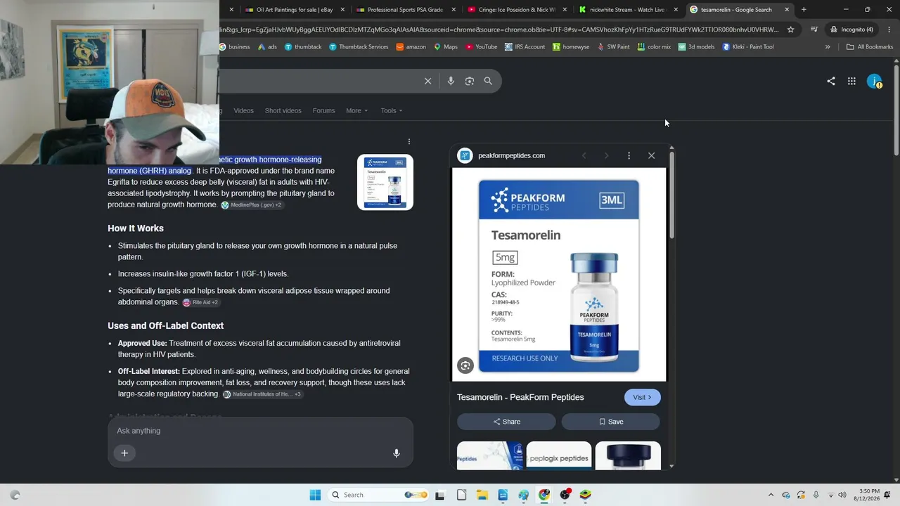900x506 pixels.
Task: Switch to Forums search tab
Action: pyautogui.click(x=323, y=110)
